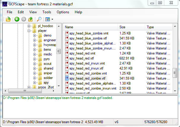Click GCFScape title bar app icon
This screenshot has height=127, width=180.
[5, 4]
